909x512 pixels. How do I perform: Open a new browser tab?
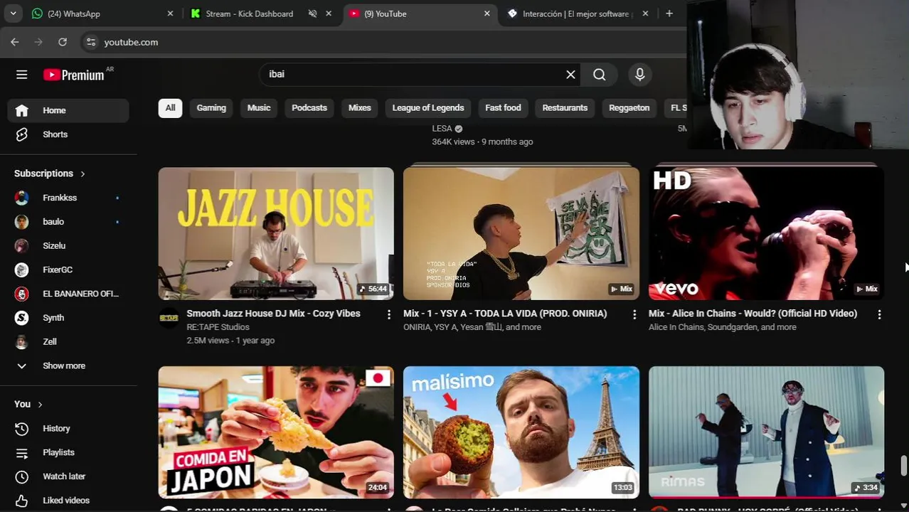click(x=669, y=14)
